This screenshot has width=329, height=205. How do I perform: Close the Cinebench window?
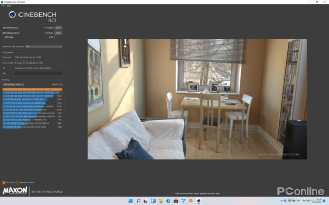click(324, 2)
